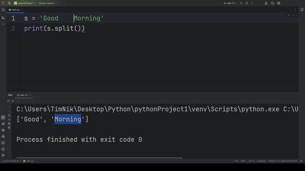Place cursor on code line 1
The image size is (305, 171).
(x=64, y=18)
